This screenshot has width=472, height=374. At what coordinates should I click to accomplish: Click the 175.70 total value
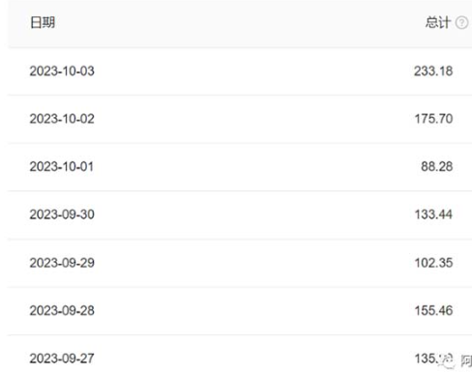pyautogui.click(x=433, y=119)
